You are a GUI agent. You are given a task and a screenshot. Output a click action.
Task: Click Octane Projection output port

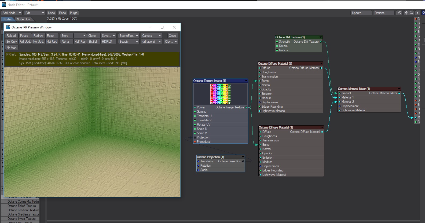243,161
